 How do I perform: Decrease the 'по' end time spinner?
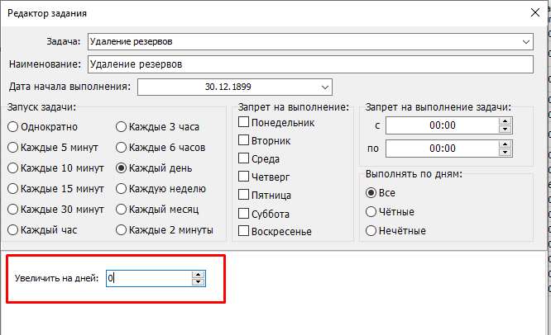coord(505,153)
